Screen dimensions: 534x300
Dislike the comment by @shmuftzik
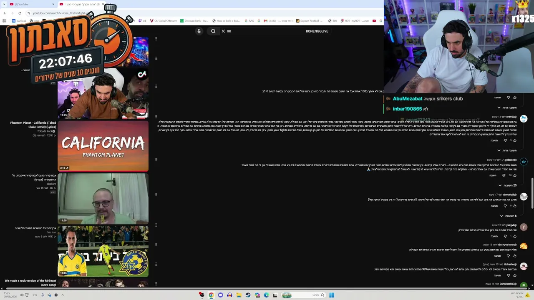[505, 206]
